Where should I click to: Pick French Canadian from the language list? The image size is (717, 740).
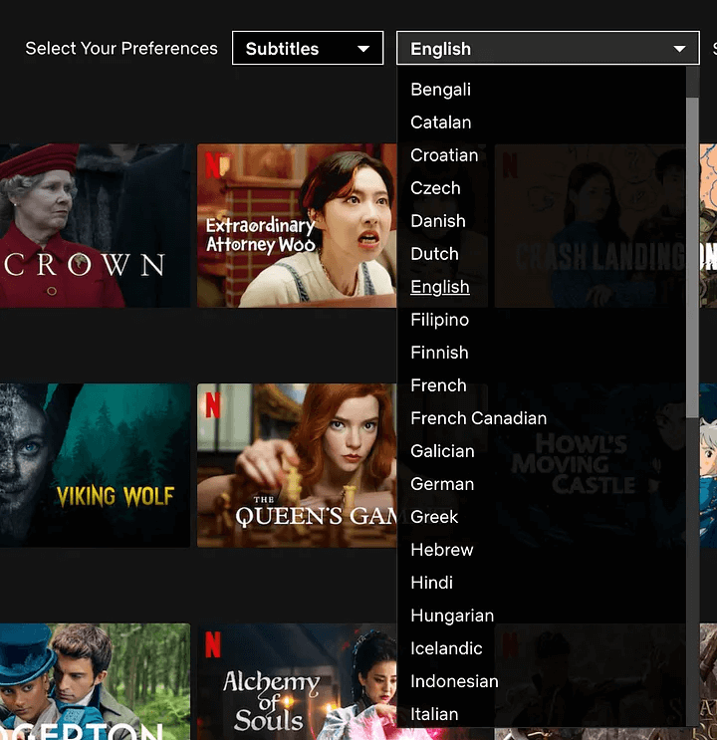tap(479, 418)
